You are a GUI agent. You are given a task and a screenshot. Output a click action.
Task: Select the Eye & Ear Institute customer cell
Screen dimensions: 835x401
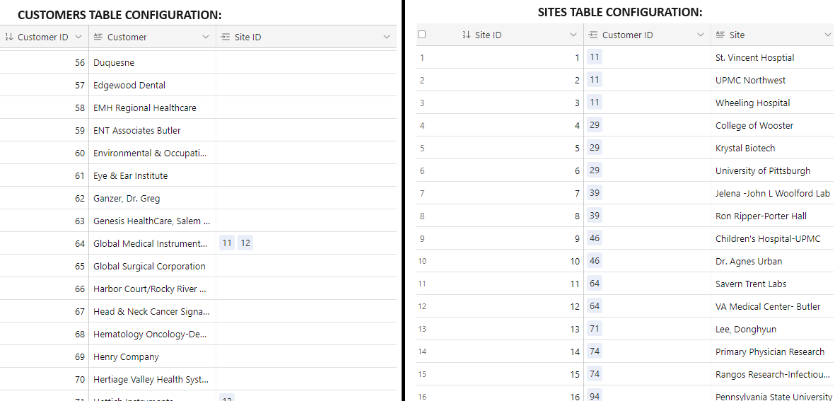(x=152, y=175)
